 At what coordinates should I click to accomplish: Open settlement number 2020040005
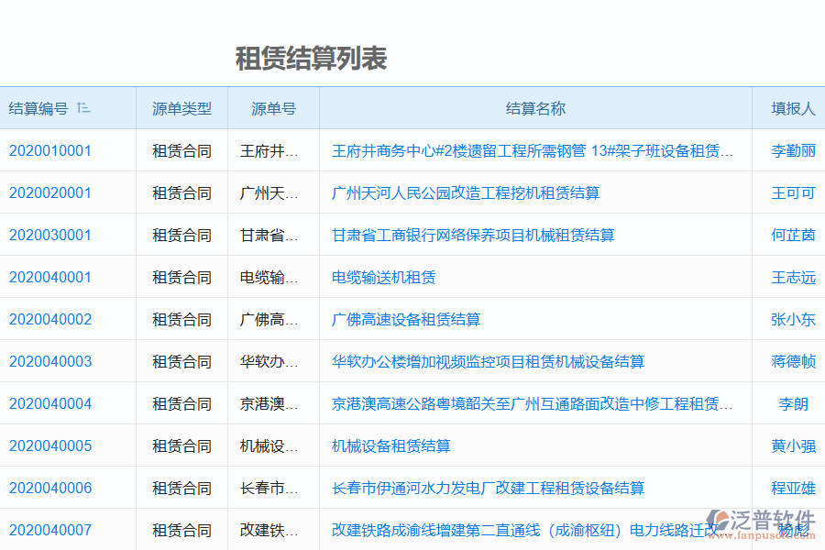click(x=49, y=445)
